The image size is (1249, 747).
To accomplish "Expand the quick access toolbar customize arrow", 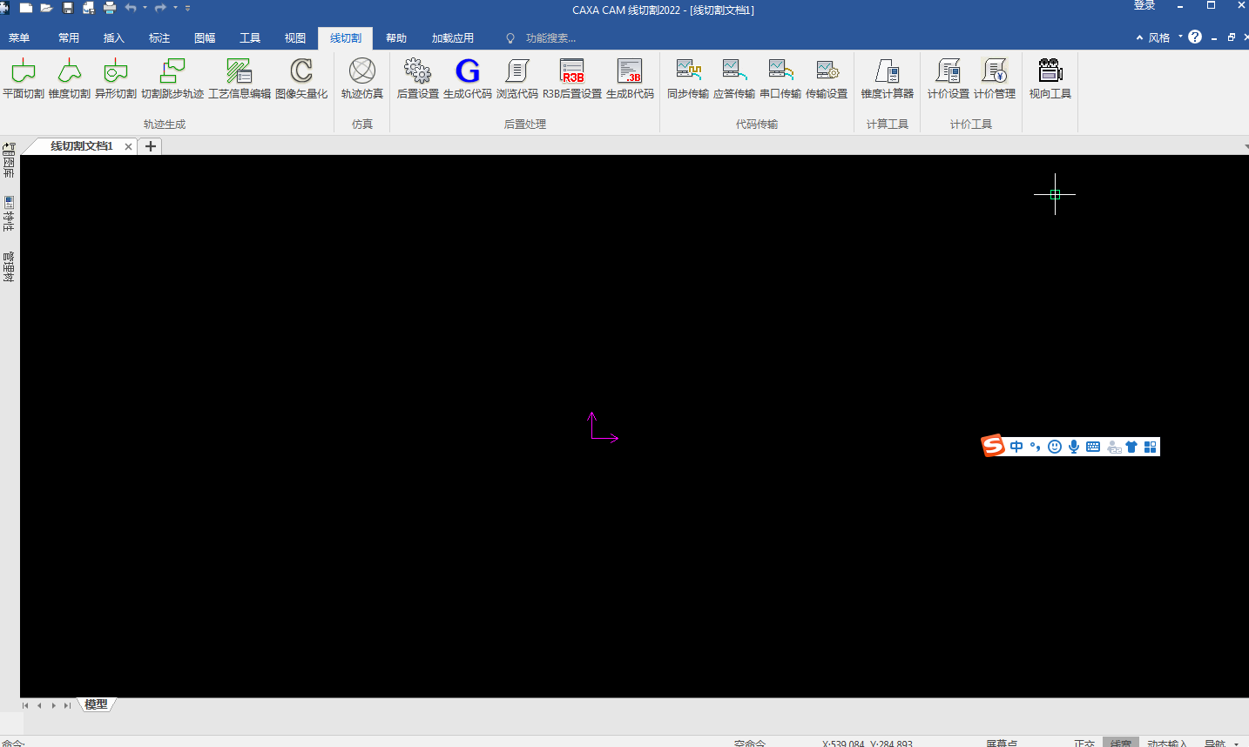I will click(188, 8).
